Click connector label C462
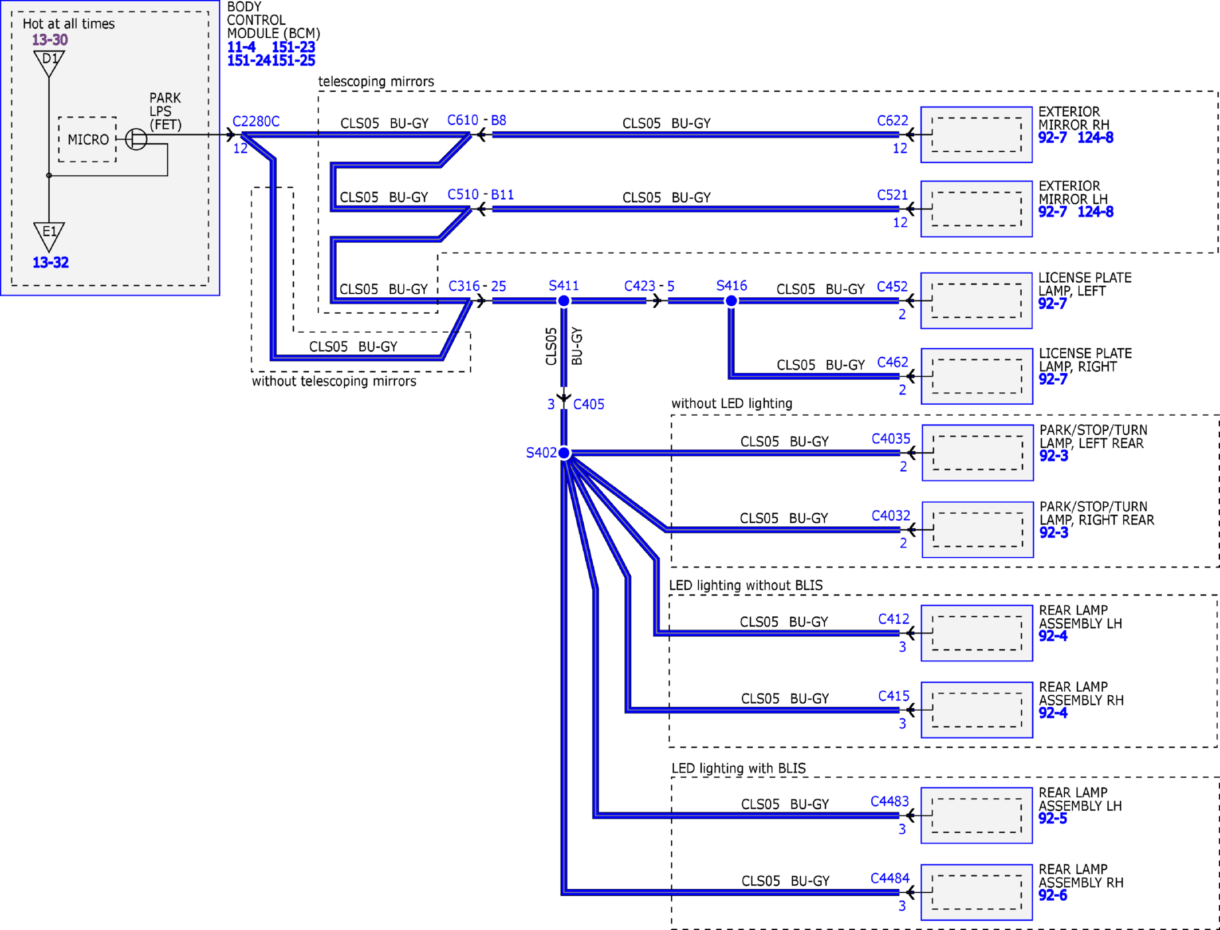This screenshot has width=1220, height=930. [892, 362]
